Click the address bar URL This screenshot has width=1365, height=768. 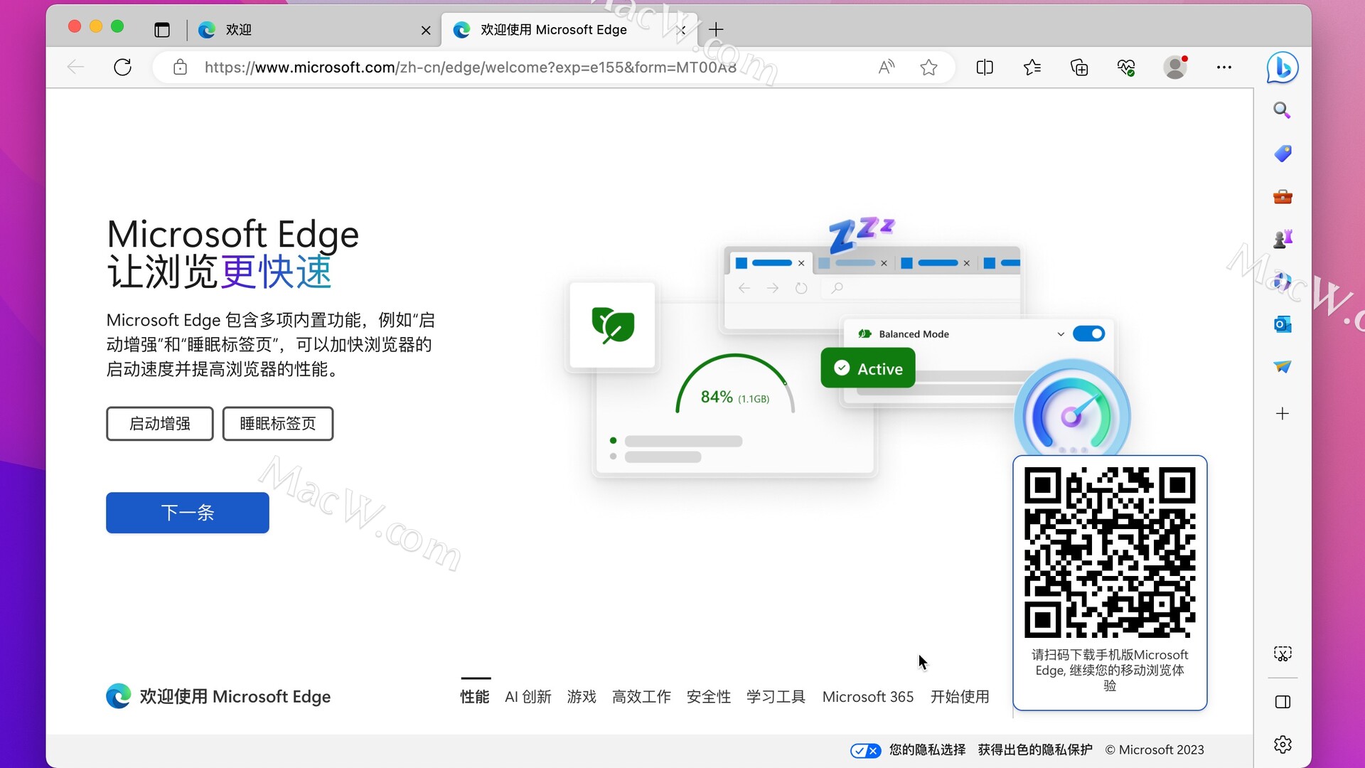470,68
